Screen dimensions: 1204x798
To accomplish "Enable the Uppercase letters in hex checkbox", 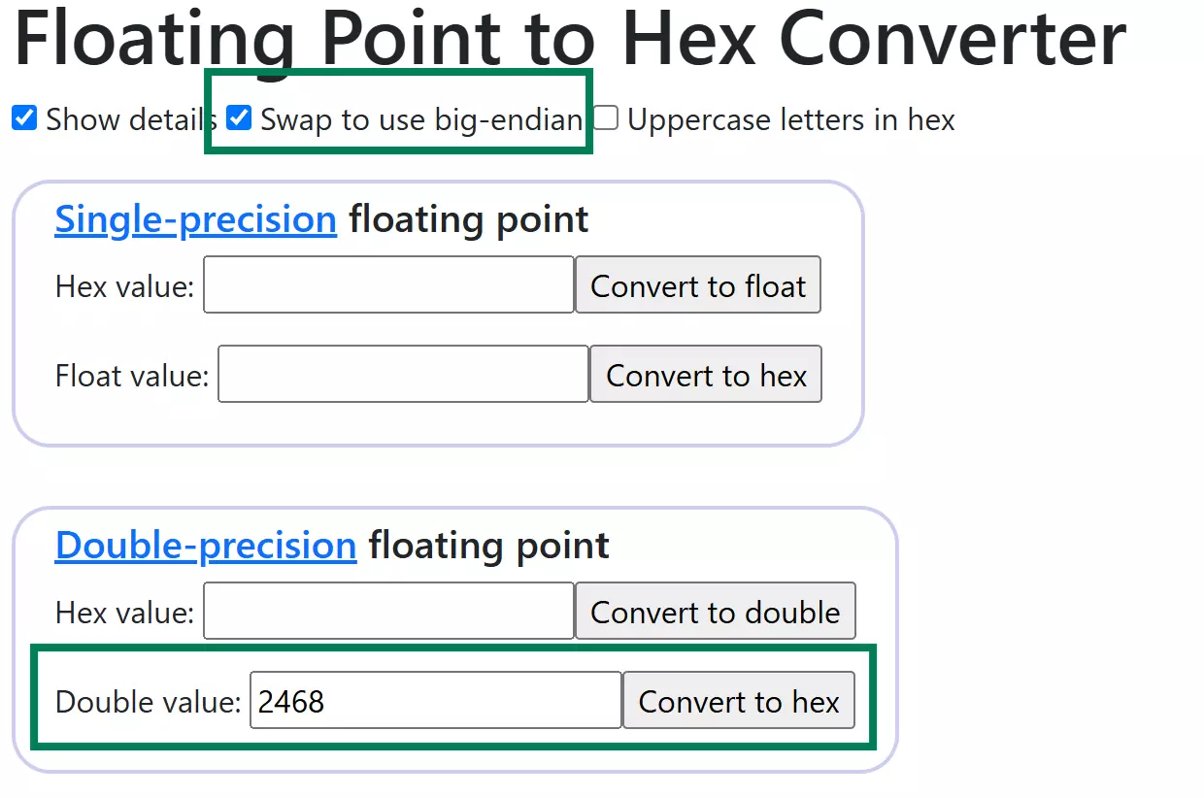I will tap(606, 119).
